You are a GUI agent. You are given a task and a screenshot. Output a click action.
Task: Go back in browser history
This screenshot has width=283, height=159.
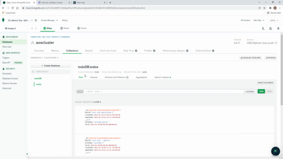[3, 8]
